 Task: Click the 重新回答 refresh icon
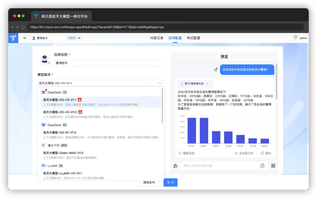coord(180,153)
